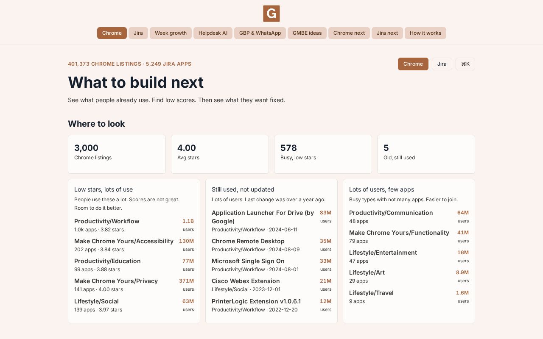Open Application Launcher For Drive listing
This screenshot has width=543, height=339.
point(271,221)
